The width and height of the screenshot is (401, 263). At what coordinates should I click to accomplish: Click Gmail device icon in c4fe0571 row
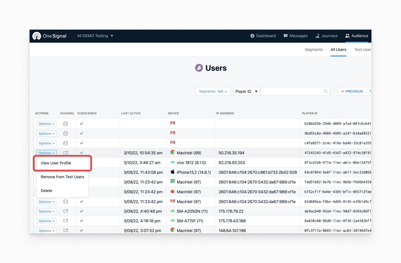(x=173, y=142)
